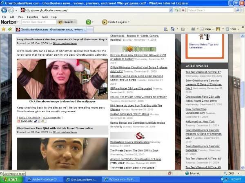Open Norton Cards & Log-ins dropdown
Screen dimensions: 245x183
pyautogui.click(x=116, y=22)
